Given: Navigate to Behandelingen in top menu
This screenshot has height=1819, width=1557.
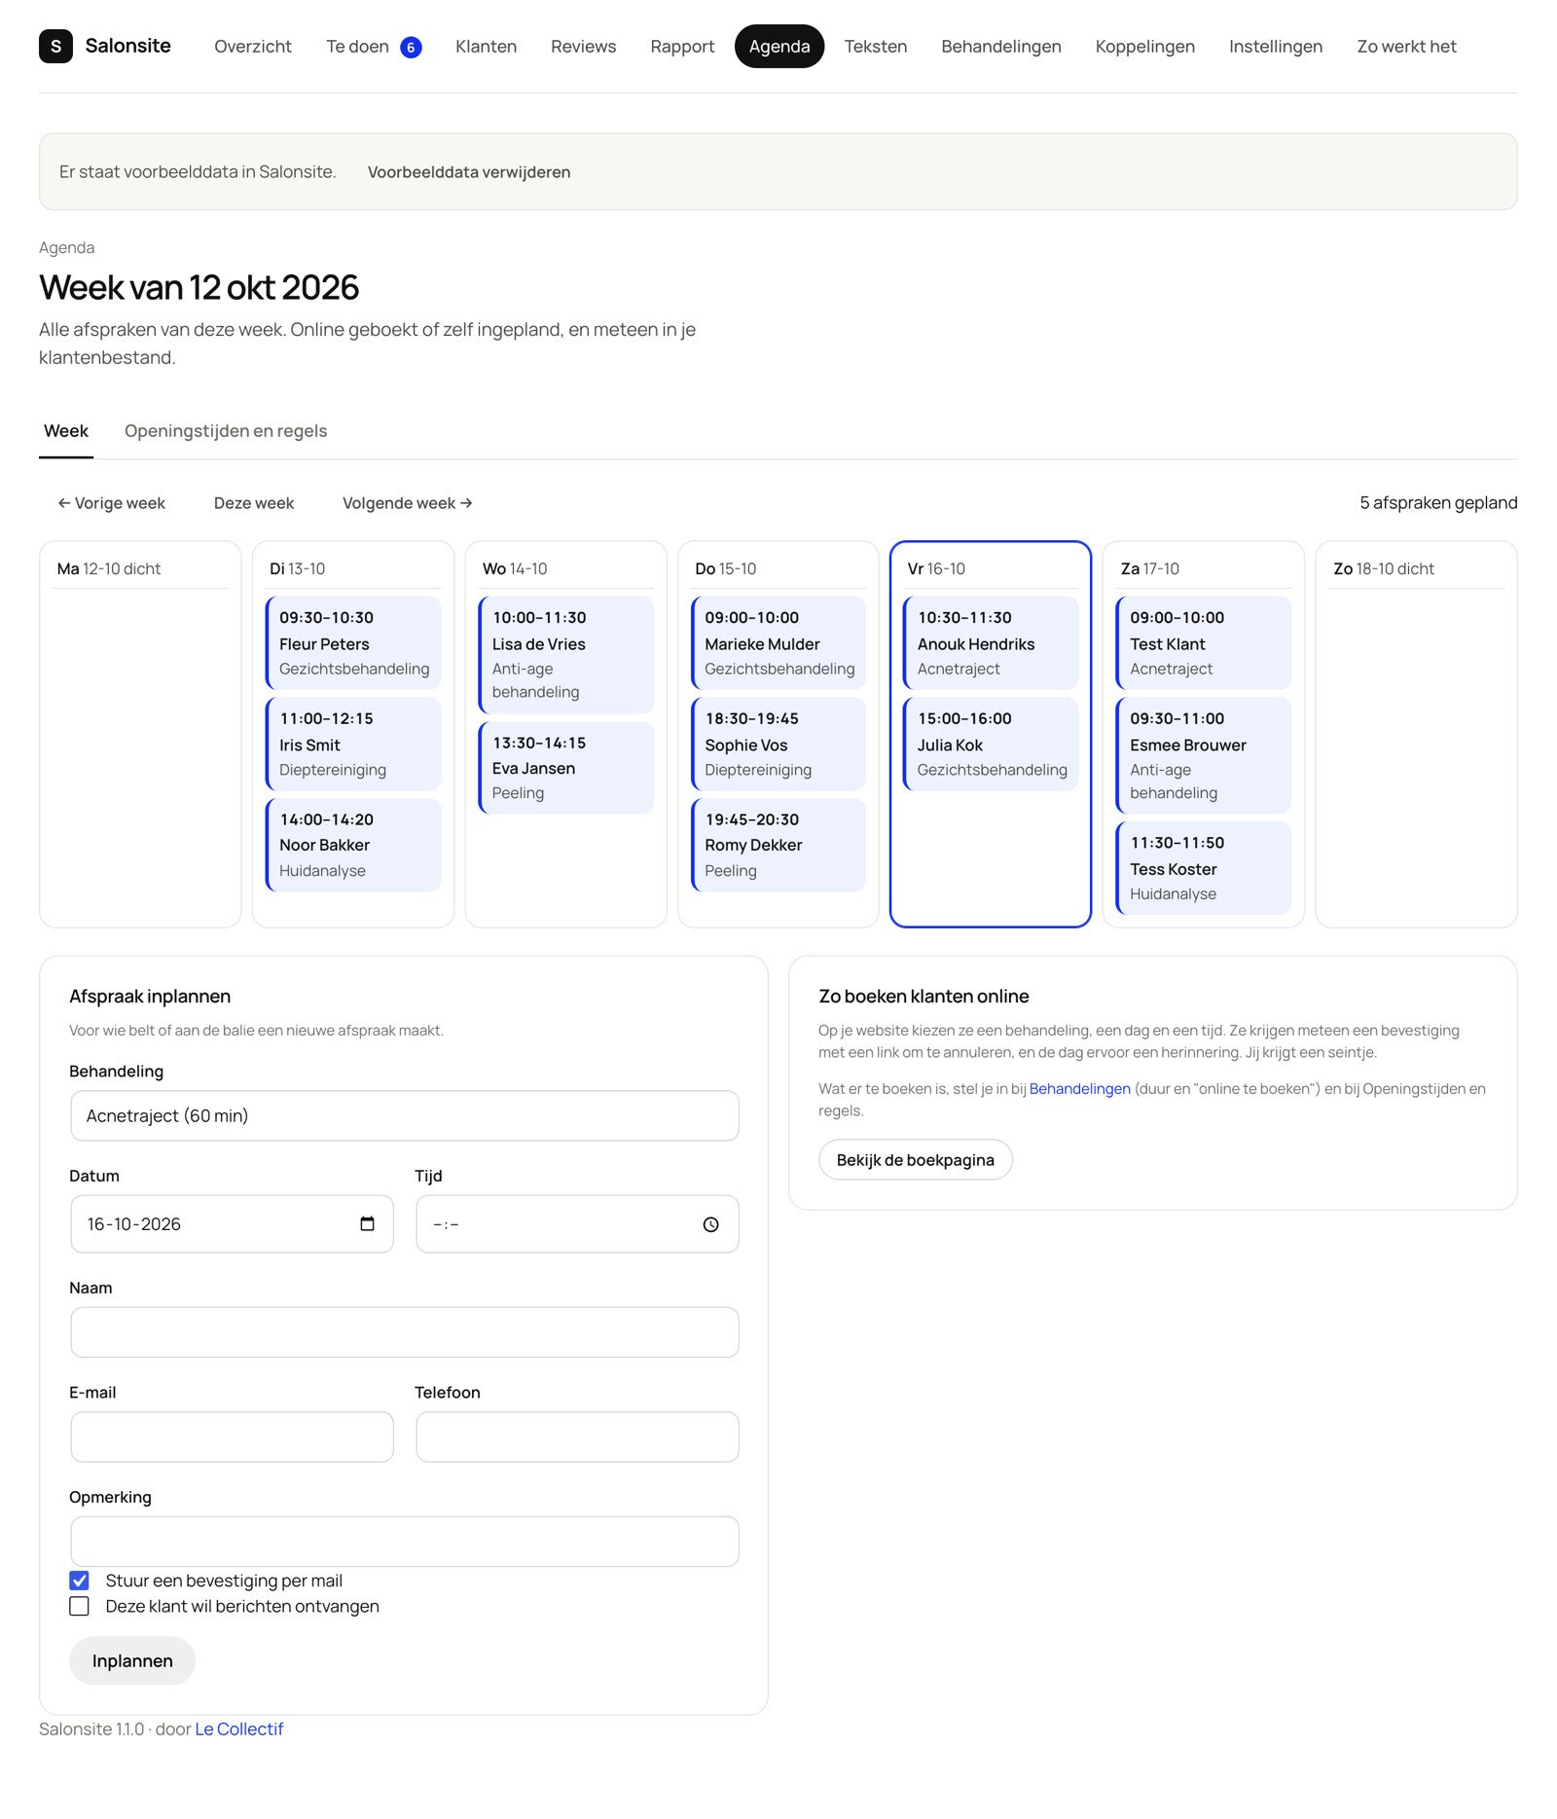Looking at the screenshot, I should [x=1001, y=46].
